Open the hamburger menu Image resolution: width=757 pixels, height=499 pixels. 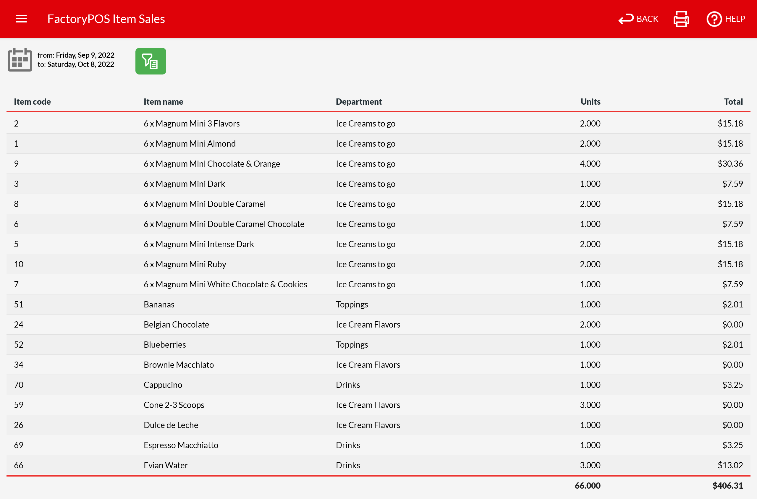point(21,19)
